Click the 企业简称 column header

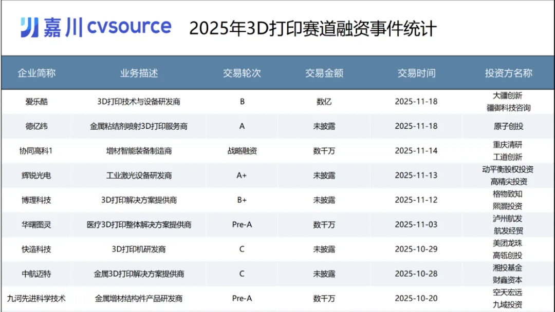click(36, 73)
